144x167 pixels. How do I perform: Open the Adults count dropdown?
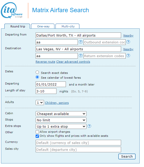tap(40, 103)
